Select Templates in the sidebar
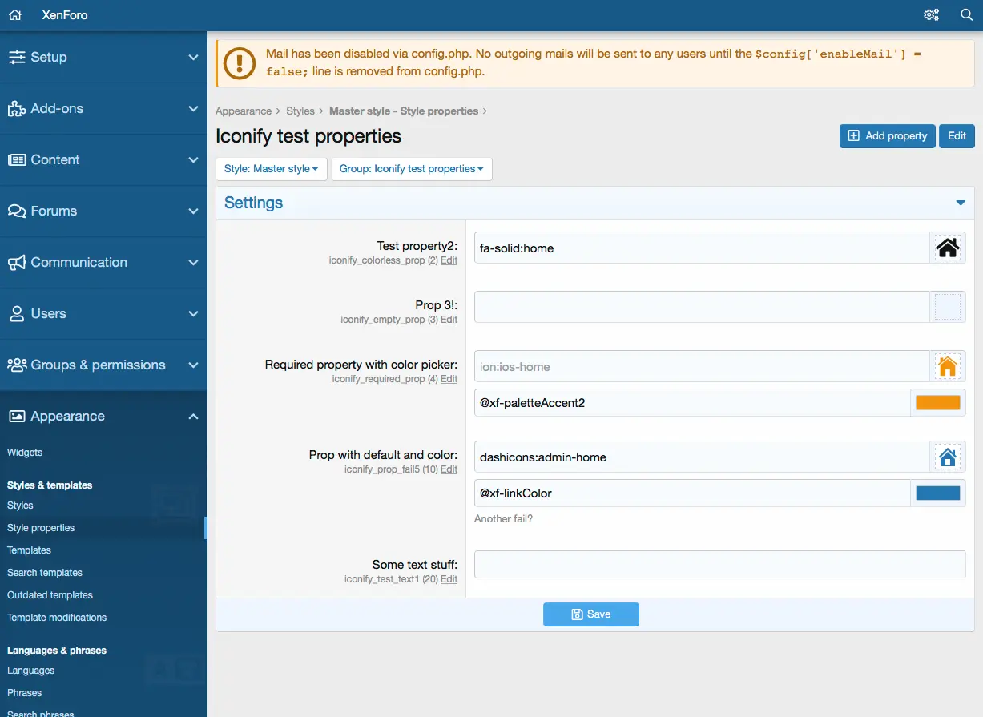 [x=29, y=550]
